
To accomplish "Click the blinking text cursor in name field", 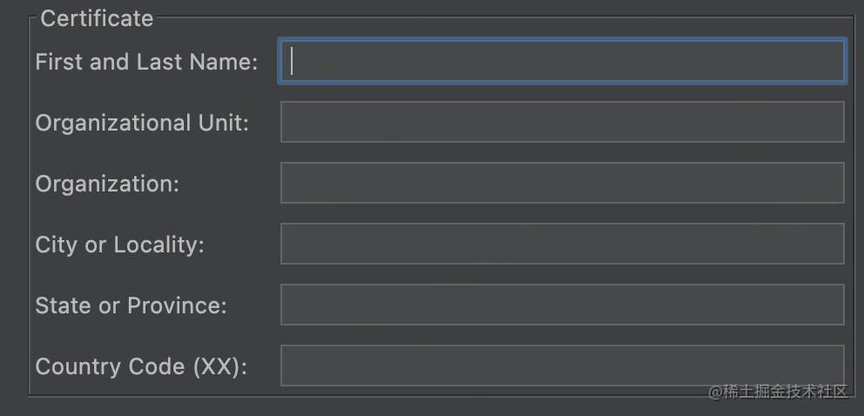I will [293, 62].
